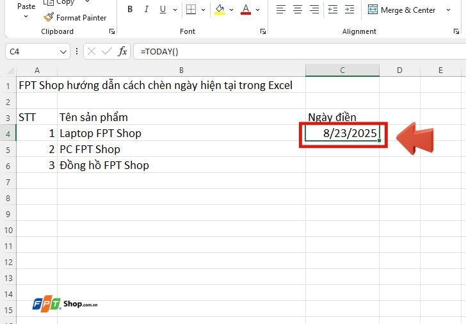This screenshot has width=466, height=324.
Task: Click the 'Tên sản phẩm' header cell
Action: coord(181,117)
